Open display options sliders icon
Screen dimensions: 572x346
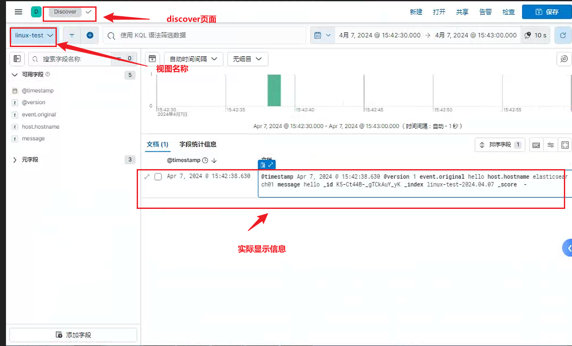551,145
